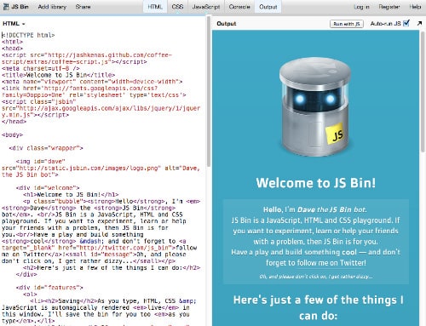Click the follow me on Twitter link
This screenshot has width=426, height=326.
(331, 263)
